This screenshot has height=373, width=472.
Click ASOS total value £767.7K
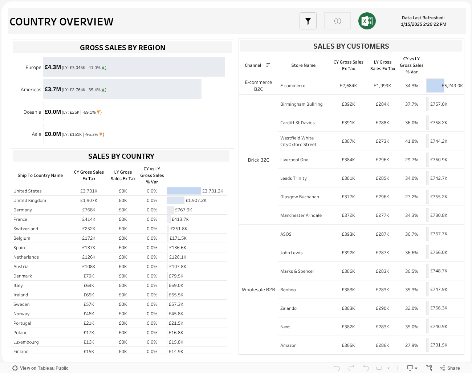[x=439, y=234]
